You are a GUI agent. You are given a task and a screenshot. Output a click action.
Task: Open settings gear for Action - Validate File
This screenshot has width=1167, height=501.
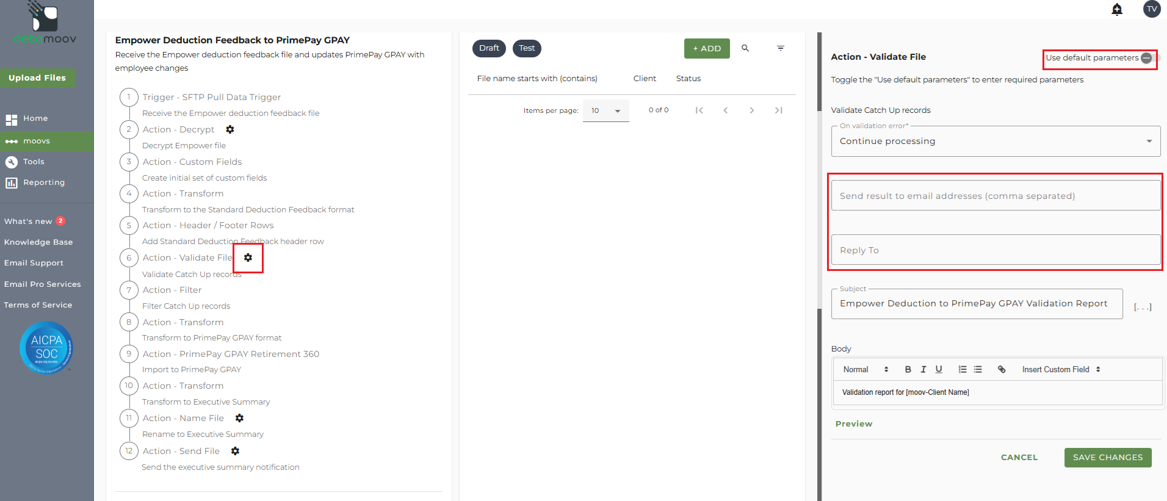(248, 258)
